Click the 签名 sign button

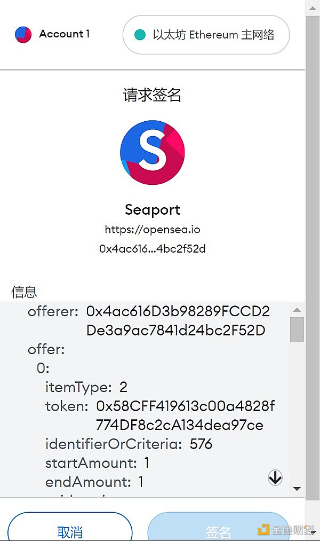(218, 527)
